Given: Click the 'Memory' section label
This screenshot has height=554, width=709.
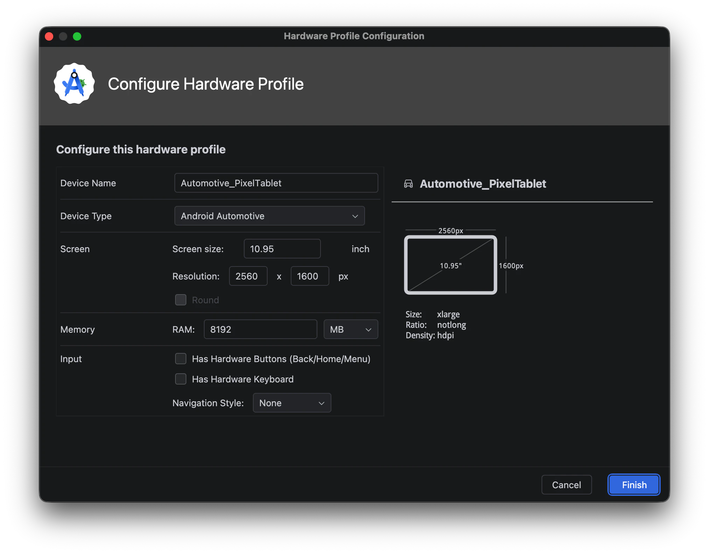Looking at the screenshot, I should pos(77,330).
